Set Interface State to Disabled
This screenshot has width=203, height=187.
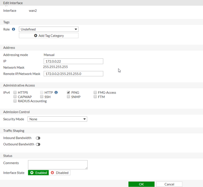click(60, 173)
